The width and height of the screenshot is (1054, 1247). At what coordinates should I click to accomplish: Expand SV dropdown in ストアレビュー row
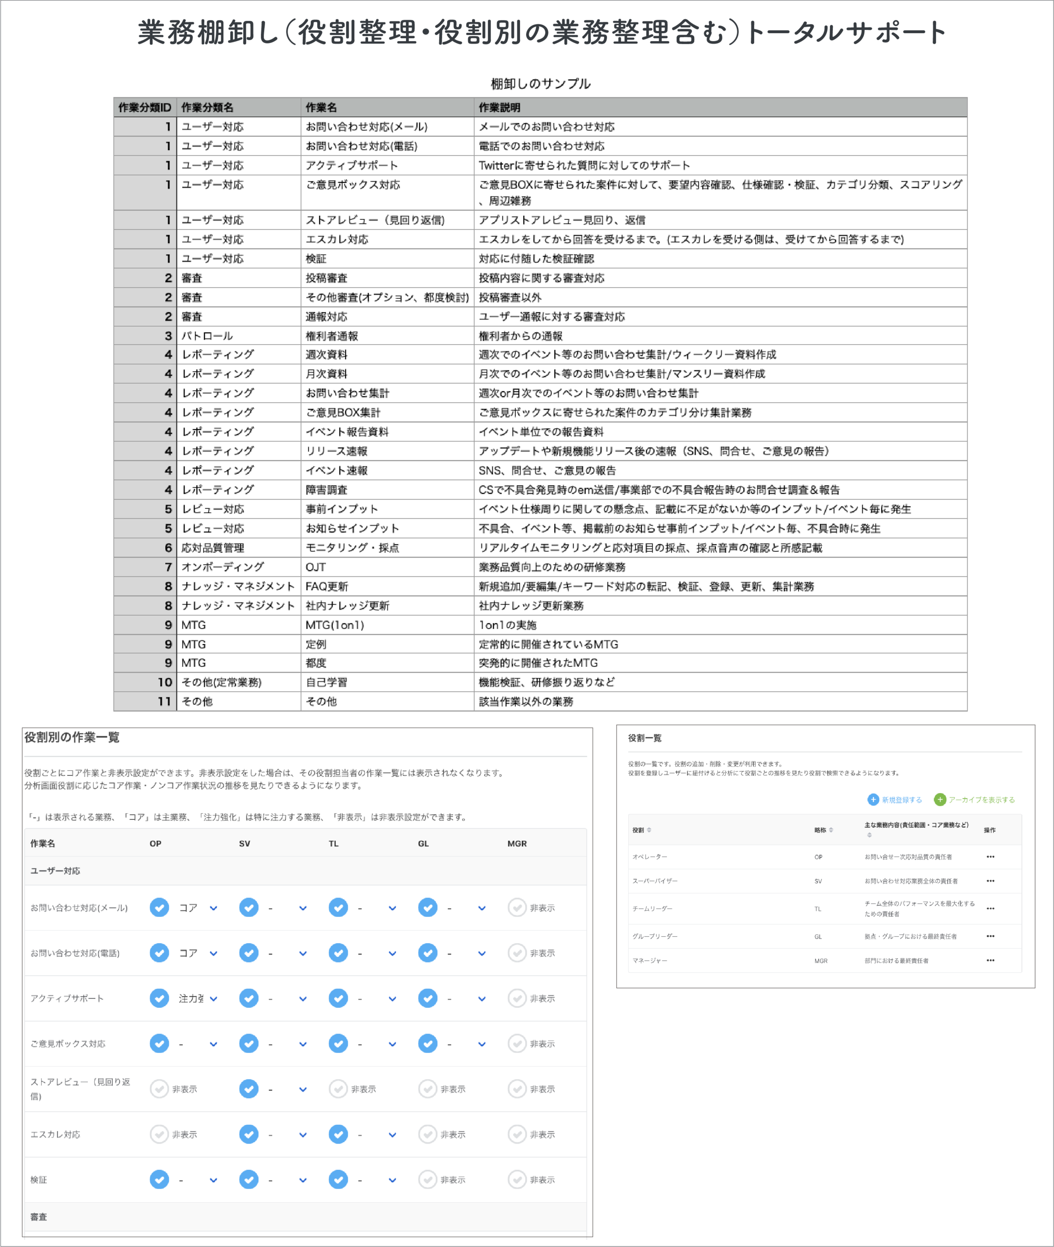tap(303, 1090)
